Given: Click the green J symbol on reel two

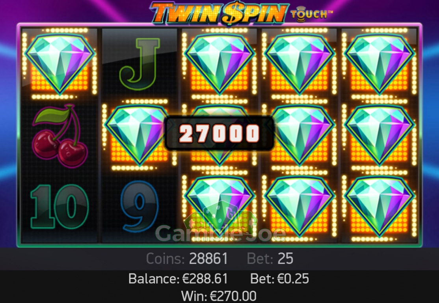Looking at the screenshot, I should (x=140, y=64).
